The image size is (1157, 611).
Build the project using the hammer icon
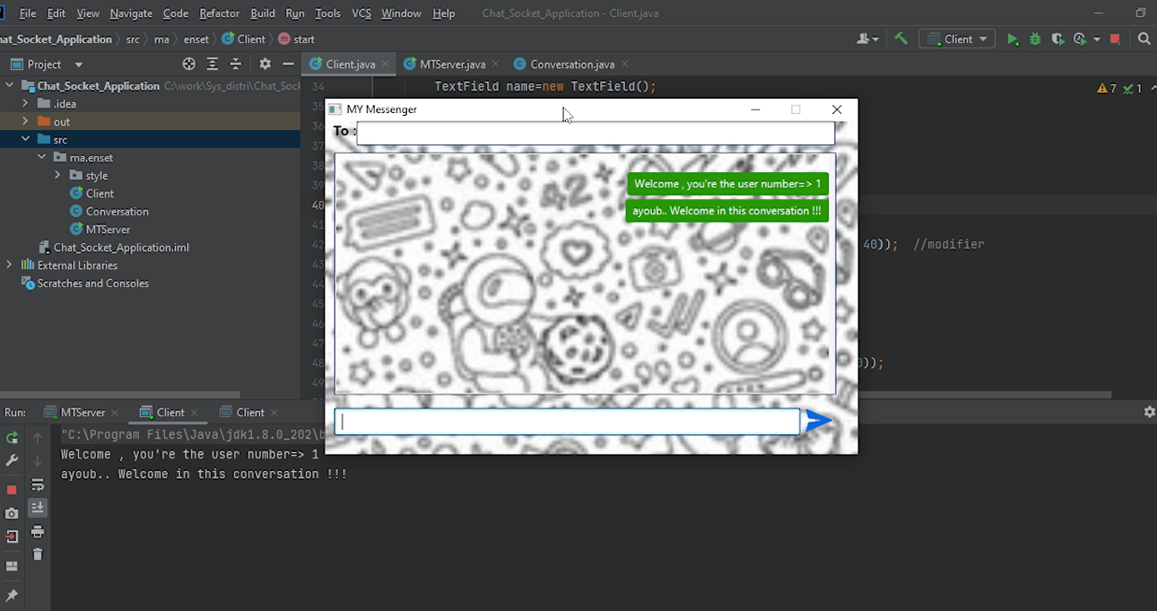point(900,39)
